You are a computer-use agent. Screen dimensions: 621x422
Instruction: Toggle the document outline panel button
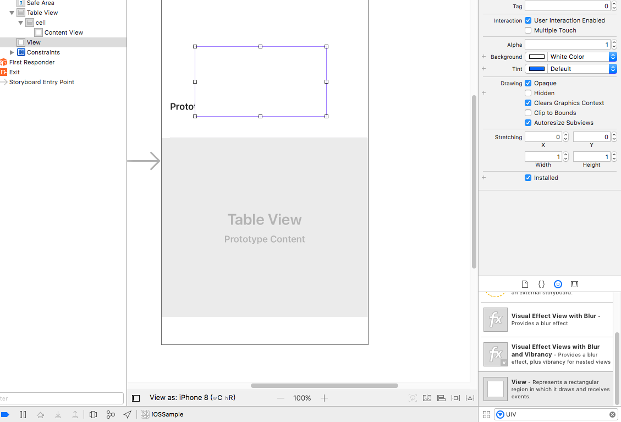pos(136,398)
